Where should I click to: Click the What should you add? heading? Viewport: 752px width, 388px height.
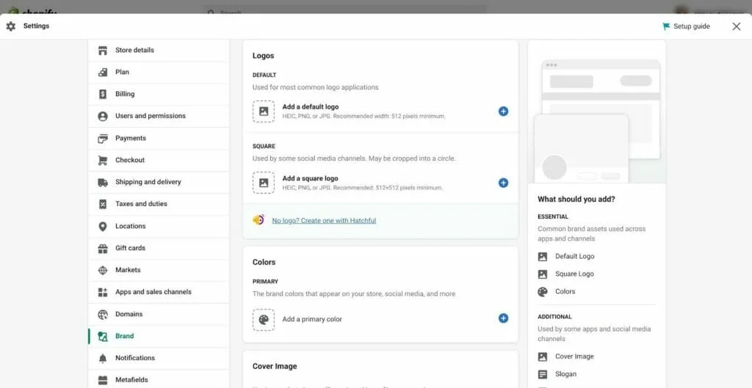coord(576,200)
